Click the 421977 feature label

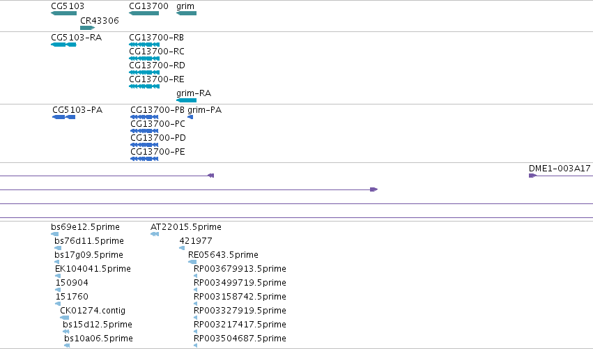[196, 241]
